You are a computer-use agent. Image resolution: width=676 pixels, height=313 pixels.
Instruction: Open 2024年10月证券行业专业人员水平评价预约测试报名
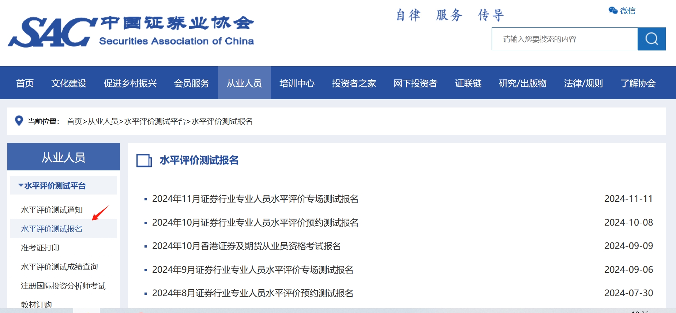(255, 223)
